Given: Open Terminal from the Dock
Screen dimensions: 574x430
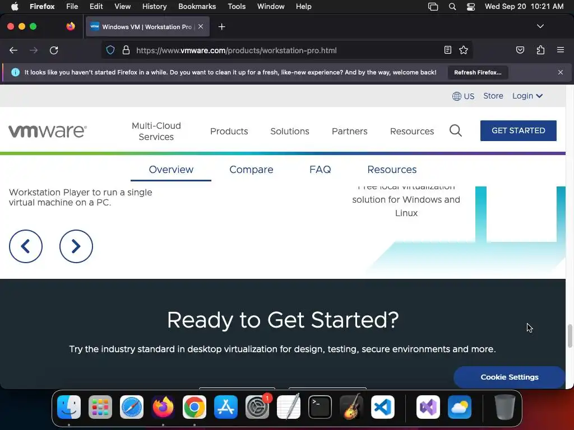Looking at the screenshot, I should [x=320, y=407].
